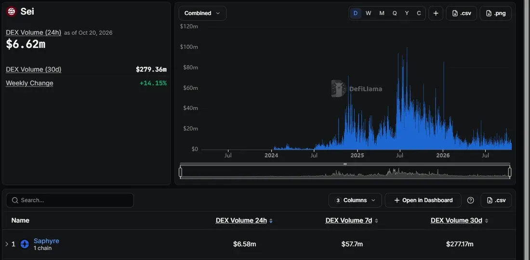530x260 pixels.
Task: Click the 2025 x-axis label
Action: point(357,156)
